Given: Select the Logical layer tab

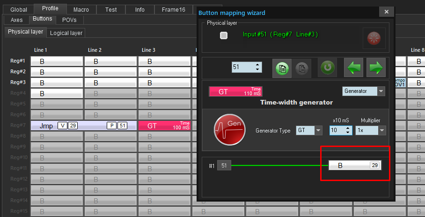Looking at the screenshot, I should point(66,33).
